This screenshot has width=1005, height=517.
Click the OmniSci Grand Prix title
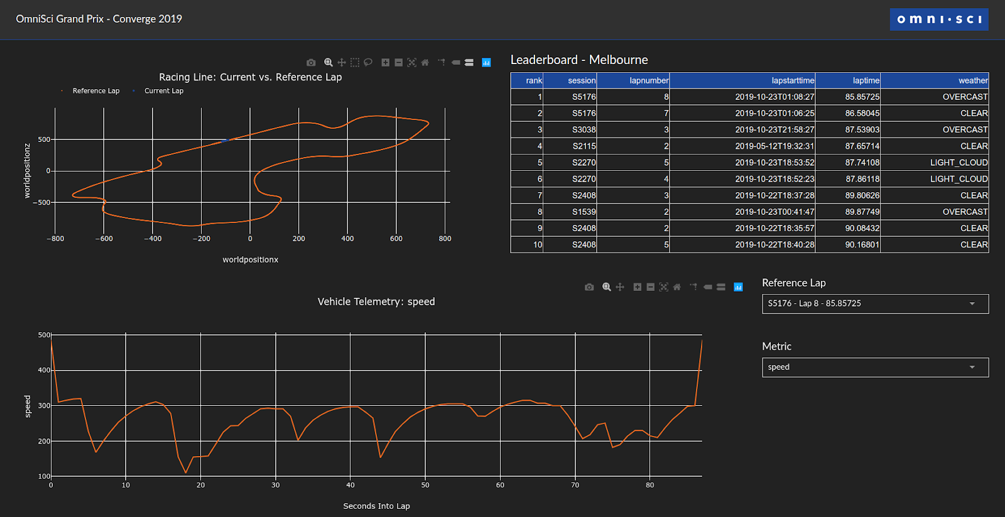(99, 19)
